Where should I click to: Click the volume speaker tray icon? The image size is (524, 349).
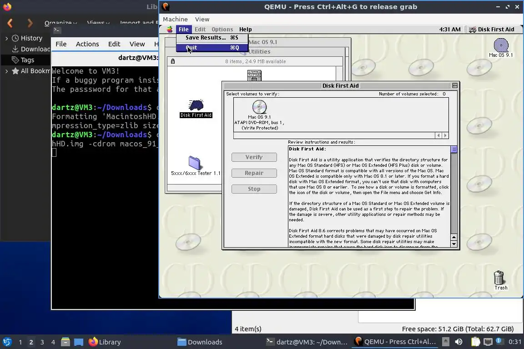458,342
